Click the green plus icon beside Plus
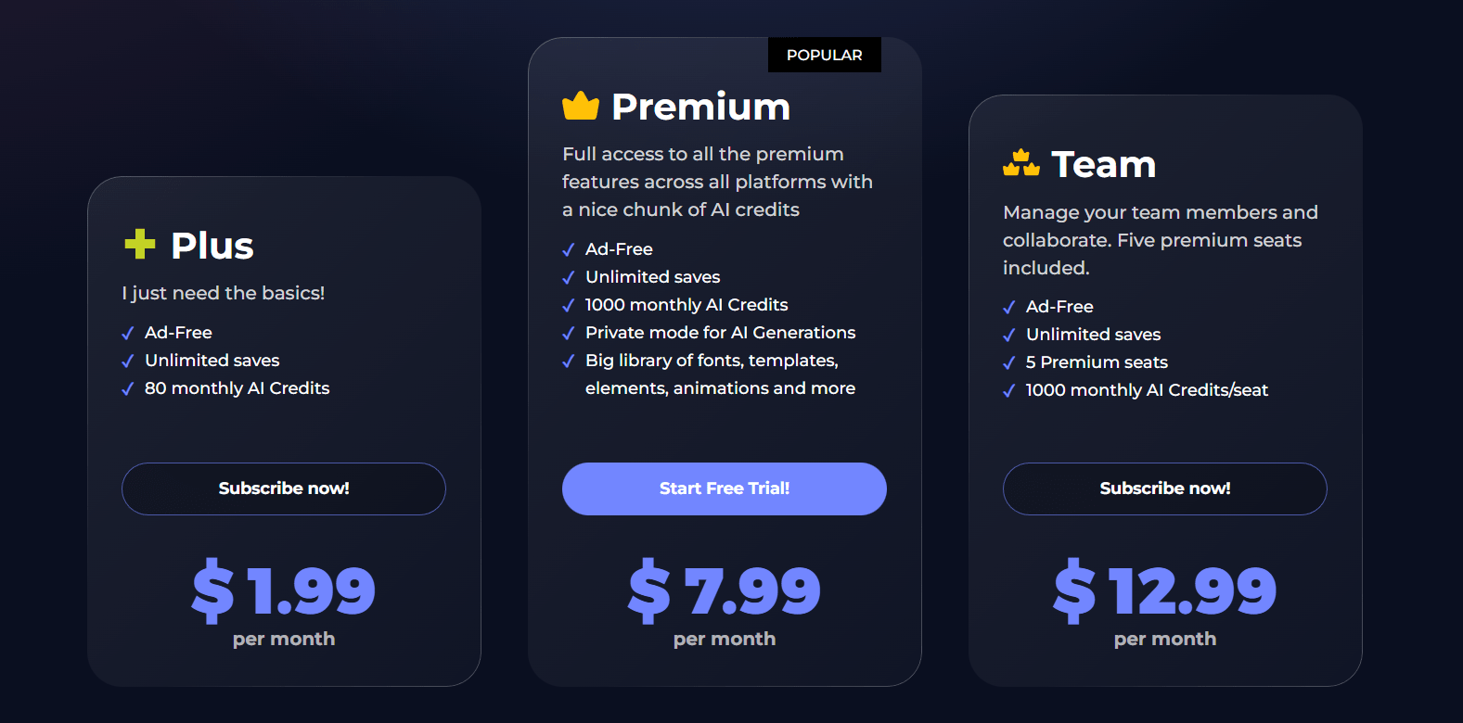Image resolution: width=1463 pixels, height=723 pixels. point(140,245)
